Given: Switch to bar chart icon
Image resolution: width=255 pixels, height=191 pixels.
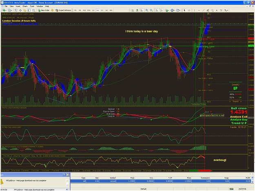Looking at the screenshot, I should (x=133, y=10).
